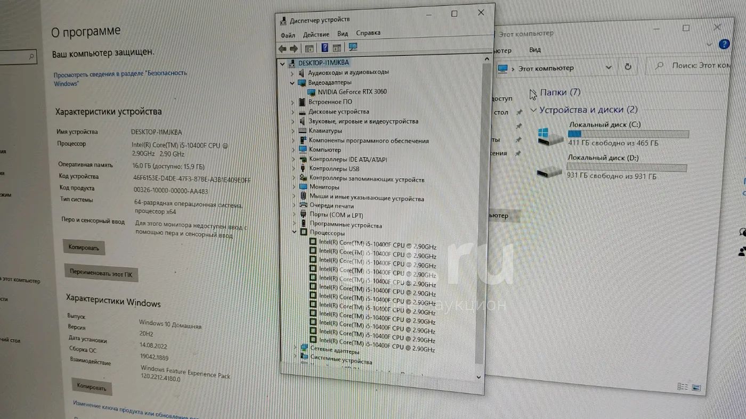The height and width of the screenshot is (419, 746).
Task: Click the keyboard icon beside Клавиатуры
Action: (x=303, y=131)
